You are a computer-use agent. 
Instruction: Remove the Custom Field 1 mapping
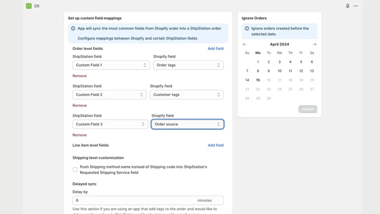[x=79, y=76]
